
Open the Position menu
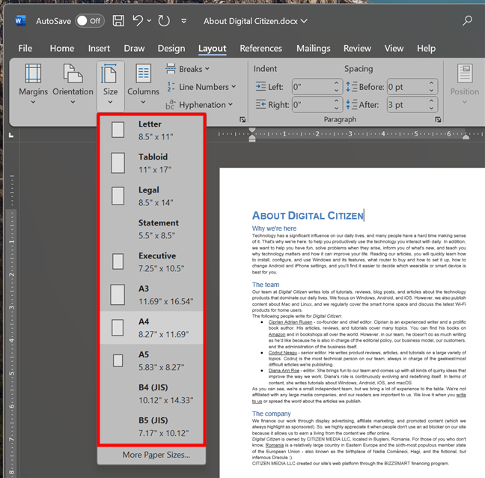pos(464,84)
